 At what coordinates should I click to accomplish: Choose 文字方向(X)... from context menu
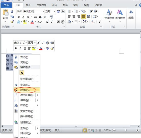[x=27, y=111]
